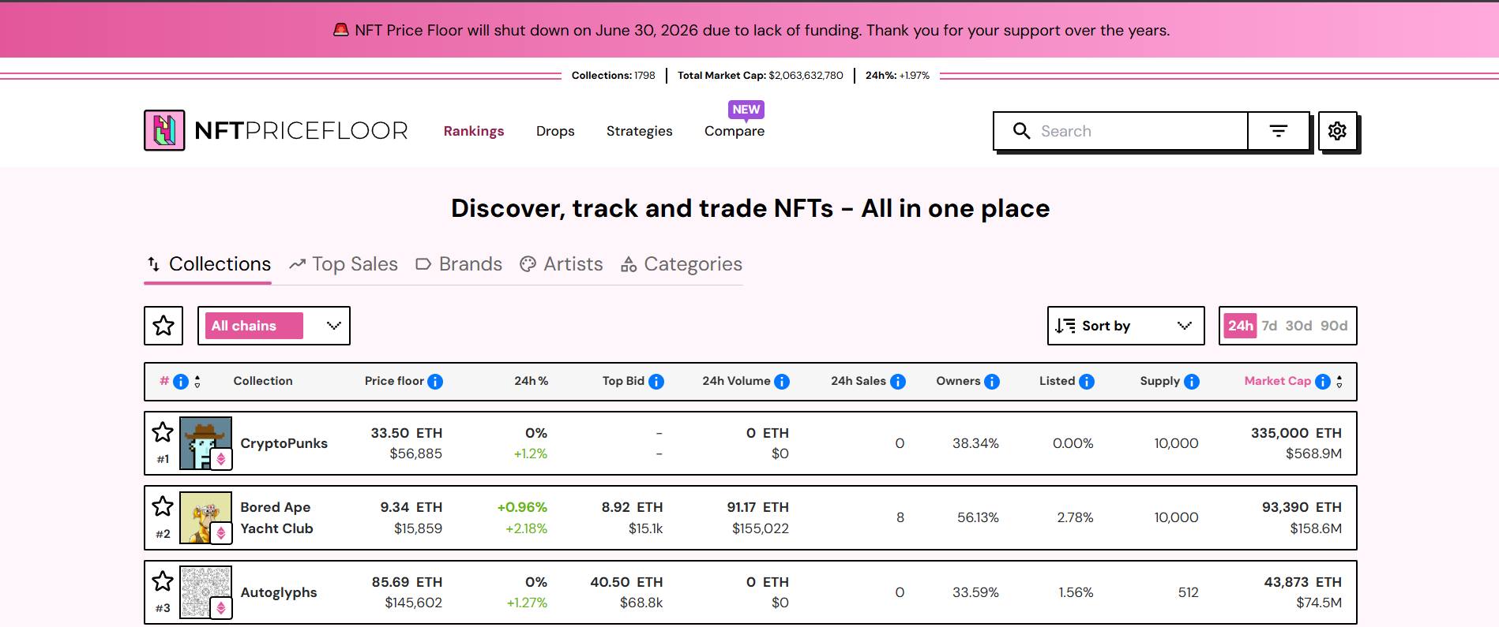Click the Autoglyphs collection name
This screenshot has height=627, width=1499.
(x=279, y=592)
